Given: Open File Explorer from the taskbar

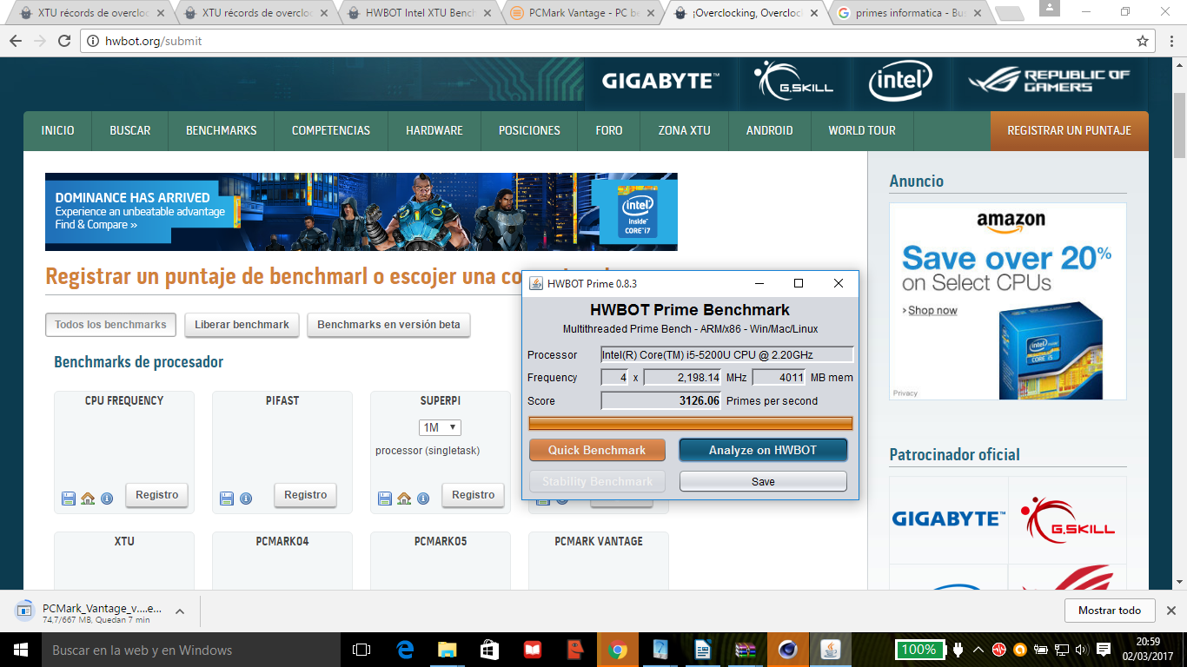Looking at the screenshot, I should click(x=448, y=650).
